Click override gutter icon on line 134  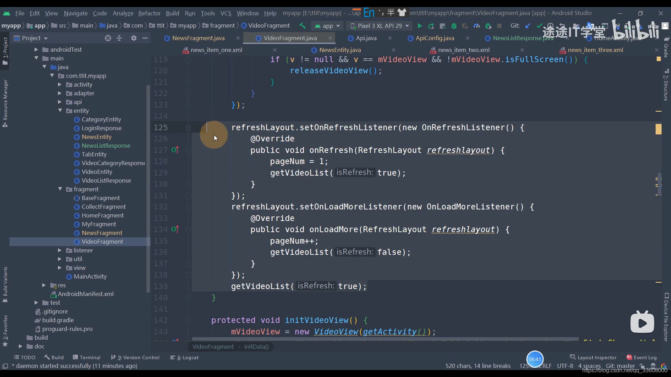(175, 229)
